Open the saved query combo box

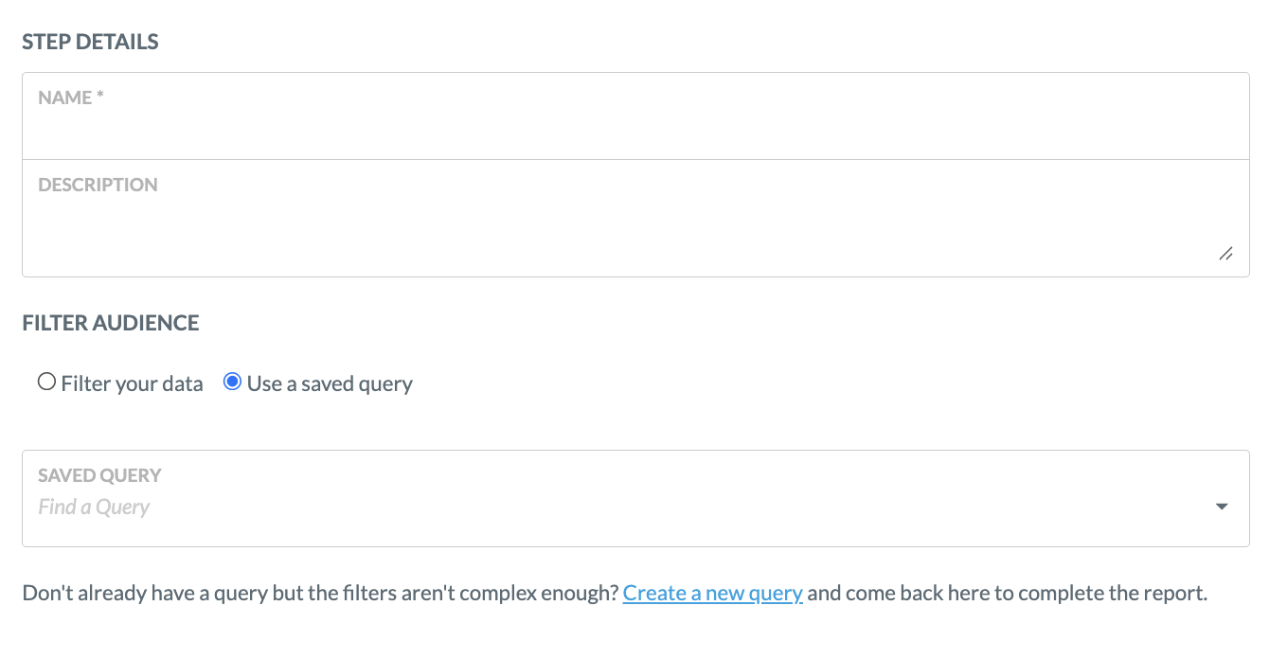point(634,499)
